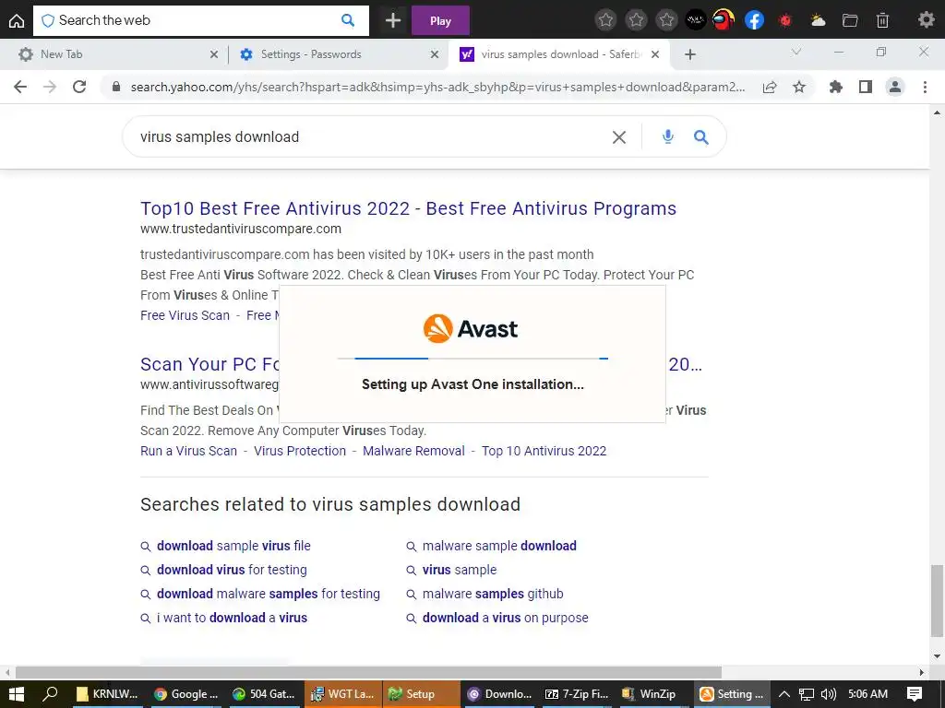Switch to the WGT La... taskbar item
The height and width of the screenshot is (708, 945).
pos(342,694)
